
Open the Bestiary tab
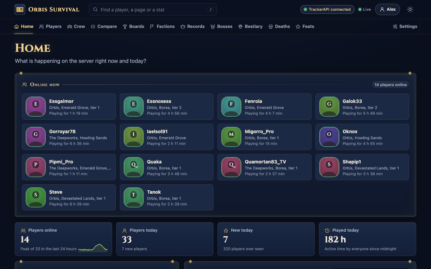pyautogui.click(x=250, y=27)
